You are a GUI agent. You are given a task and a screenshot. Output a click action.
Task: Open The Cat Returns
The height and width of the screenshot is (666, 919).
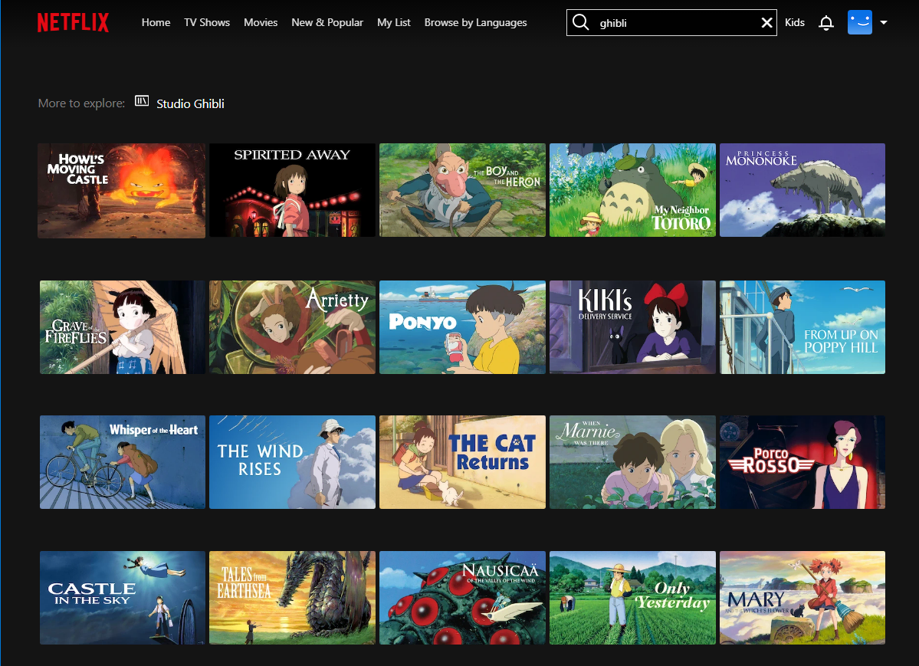coord(462,462)
